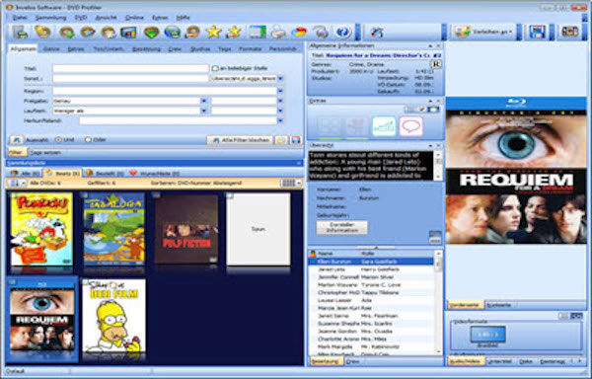Screen dimensions: 592x379
Task: Click the first toolbar icon with green arrow
Action: point(20,33)
